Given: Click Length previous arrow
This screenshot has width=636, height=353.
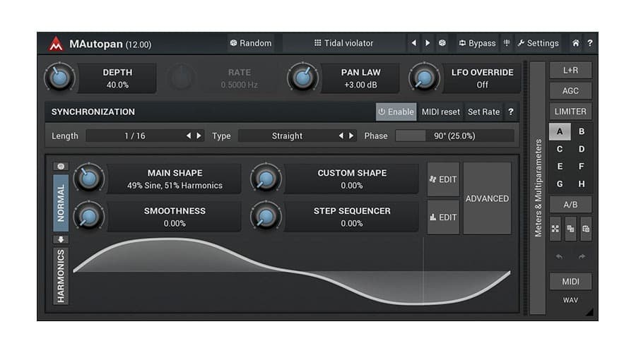Looking at the screenshot, I should click(189, 136).
